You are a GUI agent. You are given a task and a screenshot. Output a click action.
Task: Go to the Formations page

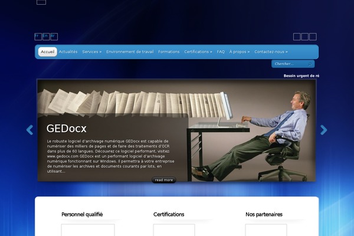point(169,52)
